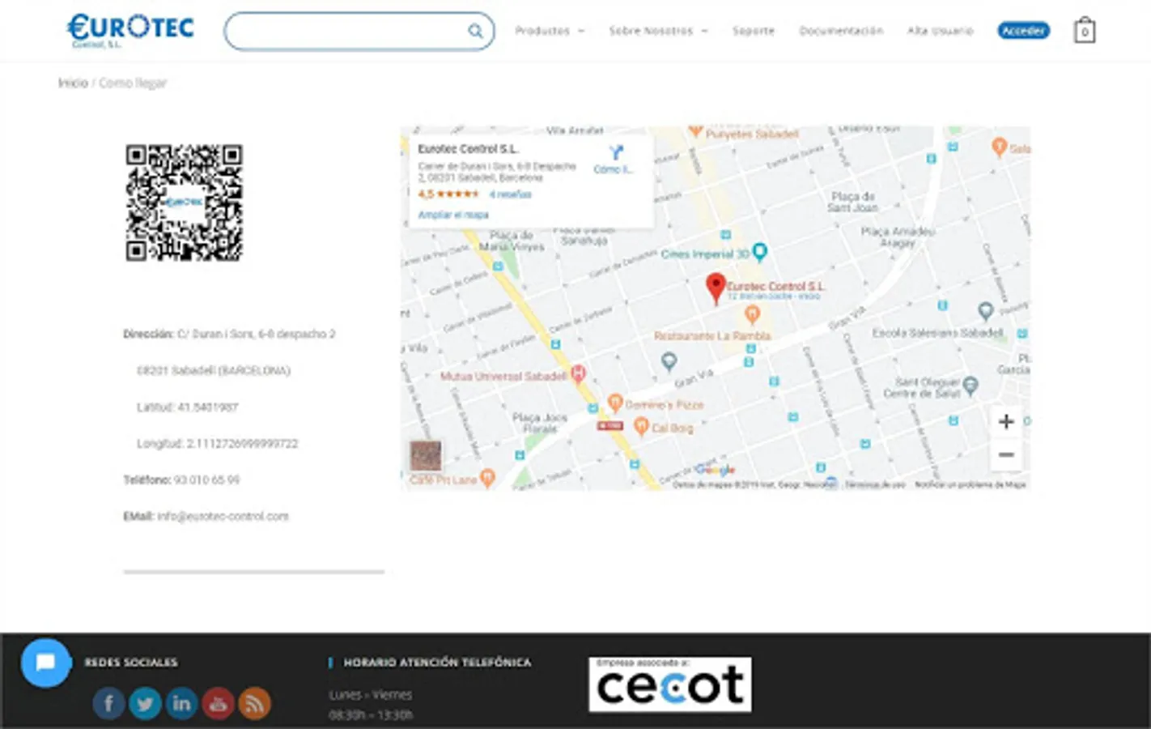1151x729 pixels.
Task: Open the YouTube social icon
Action: 218,703
